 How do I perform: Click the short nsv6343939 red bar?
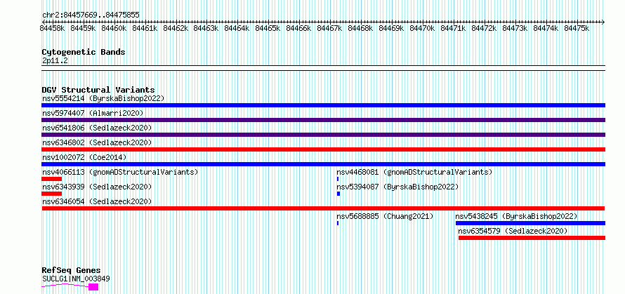pos(51,194)
